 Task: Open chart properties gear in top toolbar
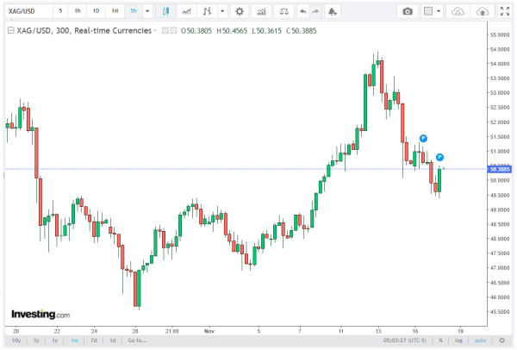click(x=239, y=12)
